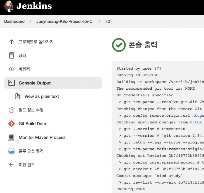Go back to project via 프로젝트로 돌아가기
Screen dimensions: 204x193
(x=36, y=42)
